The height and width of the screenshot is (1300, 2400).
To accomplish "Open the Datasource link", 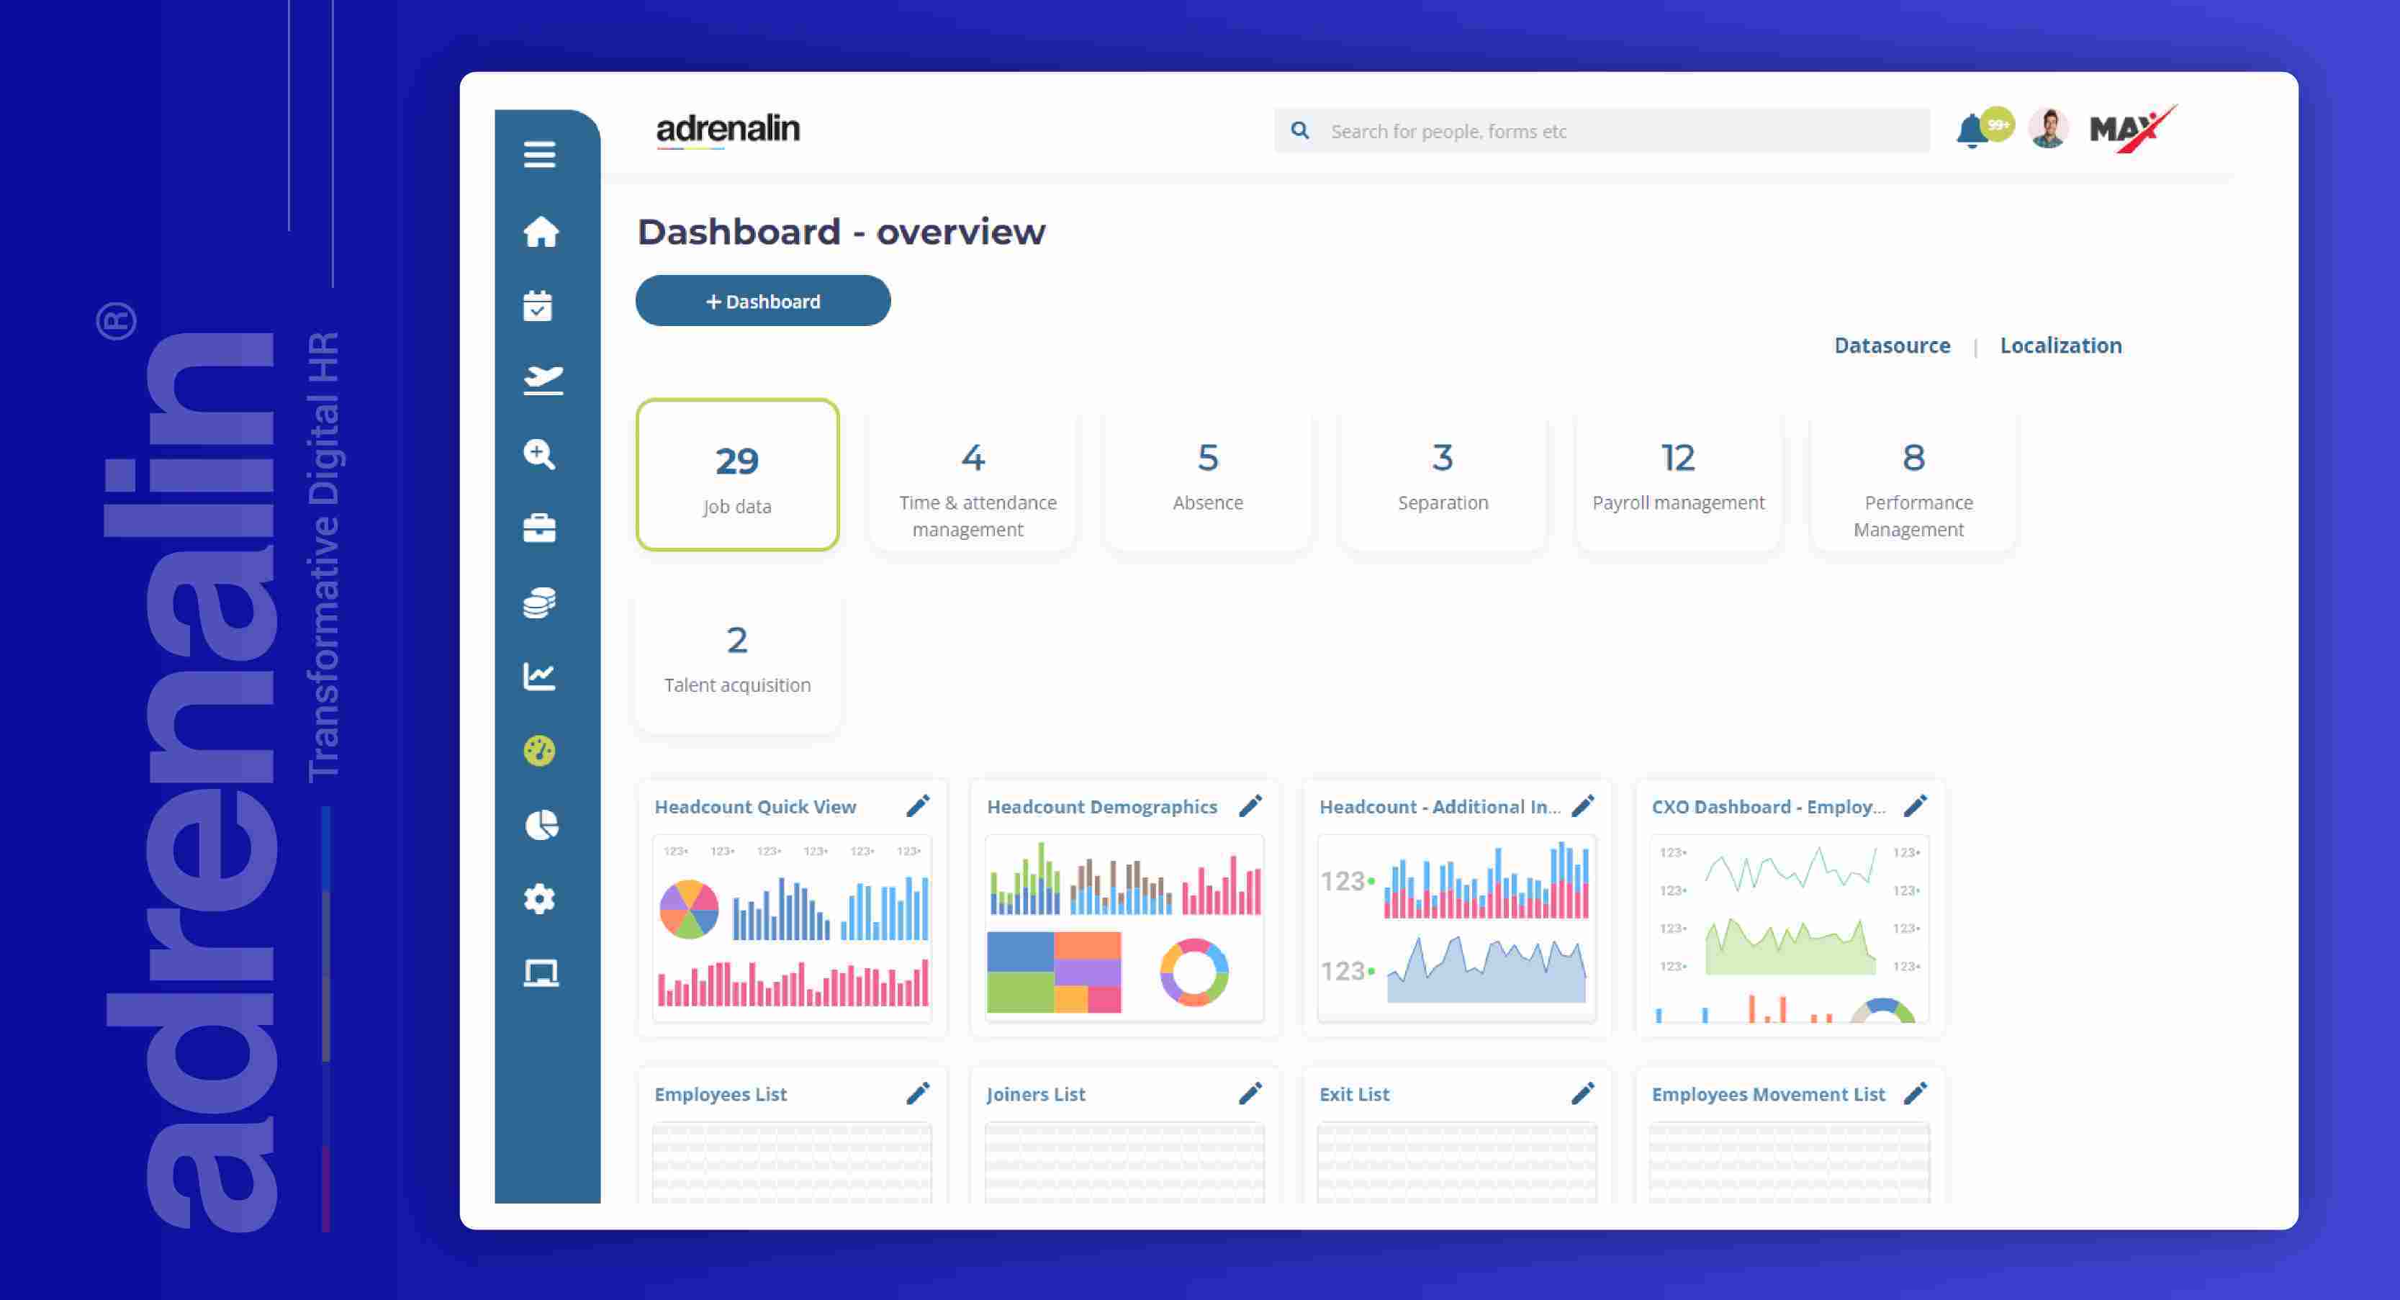I will click(x=1891, y=346).
